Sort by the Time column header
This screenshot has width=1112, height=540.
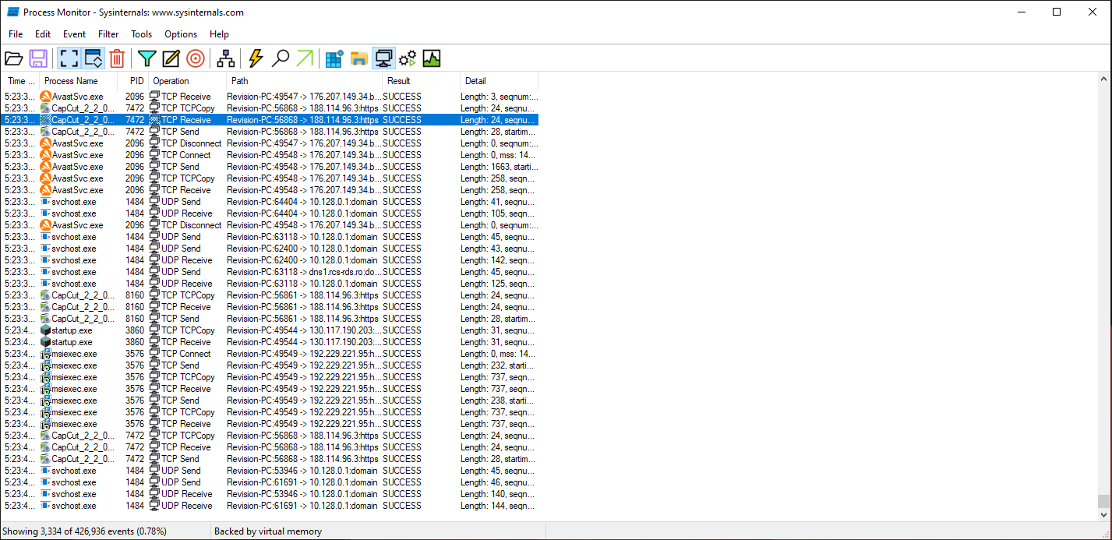click(x=20, y=81)
